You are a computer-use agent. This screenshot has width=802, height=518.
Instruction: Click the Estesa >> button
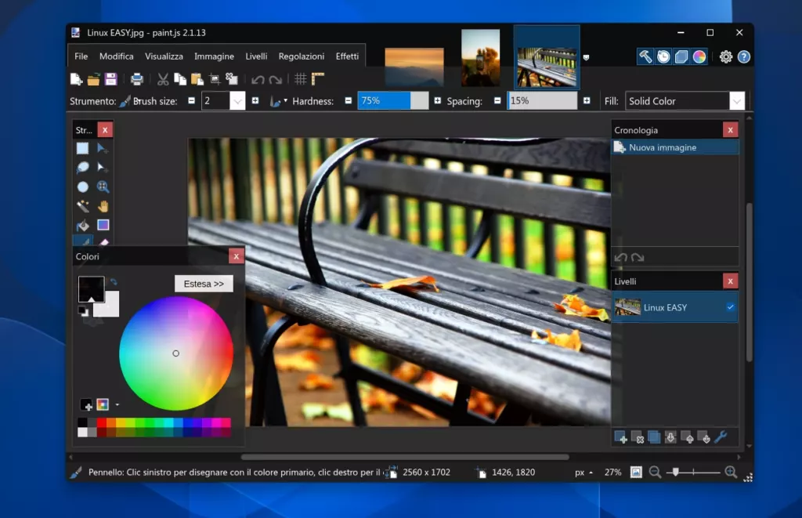click(204, 284)
